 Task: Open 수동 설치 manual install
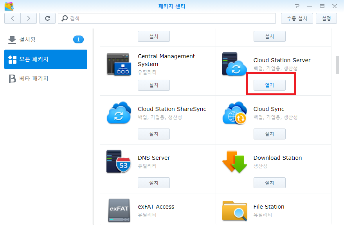(x=297, y=18)
